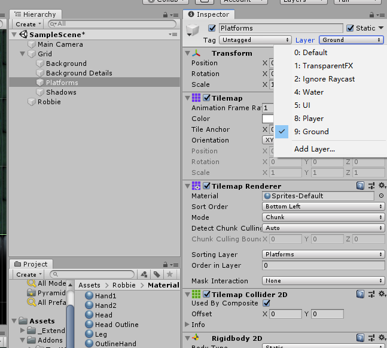Open the Sort Order dropdown
The height and width of the screenshot is (348, 387).
click(323, 207)
